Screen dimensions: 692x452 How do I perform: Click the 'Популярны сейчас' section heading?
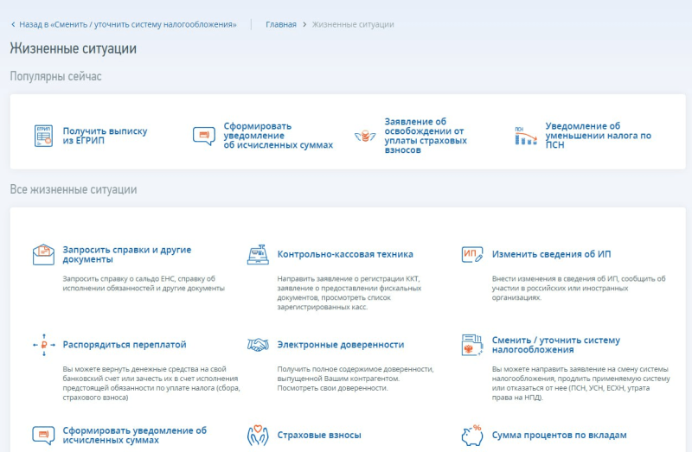[x=55, y=76]
